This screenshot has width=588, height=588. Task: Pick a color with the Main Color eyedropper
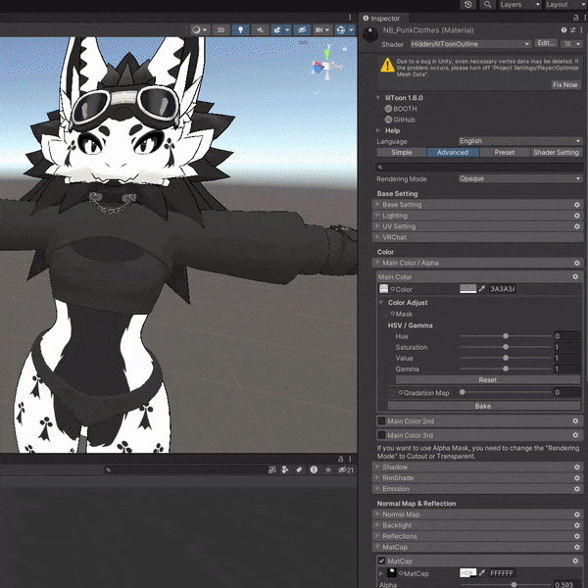click(482, 289)
